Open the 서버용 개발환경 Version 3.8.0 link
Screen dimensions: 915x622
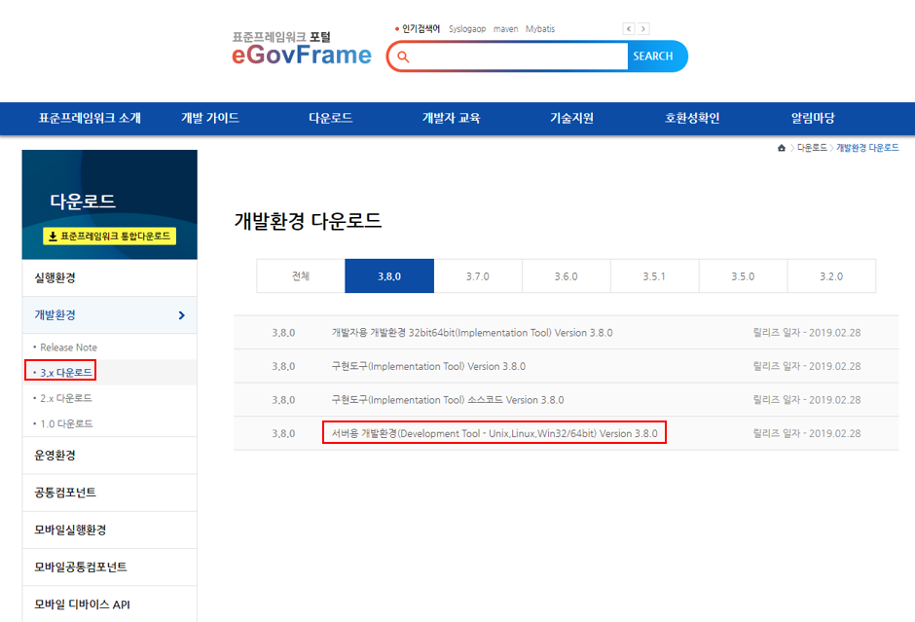494,433
